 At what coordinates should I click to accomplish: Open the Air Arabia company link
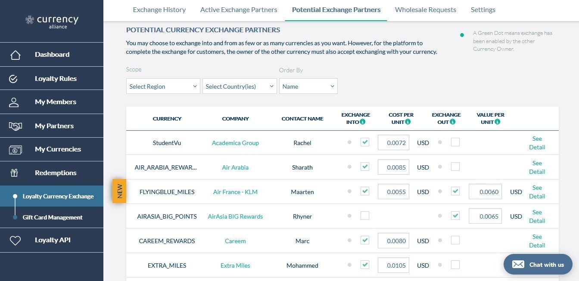tap(235, 167)
